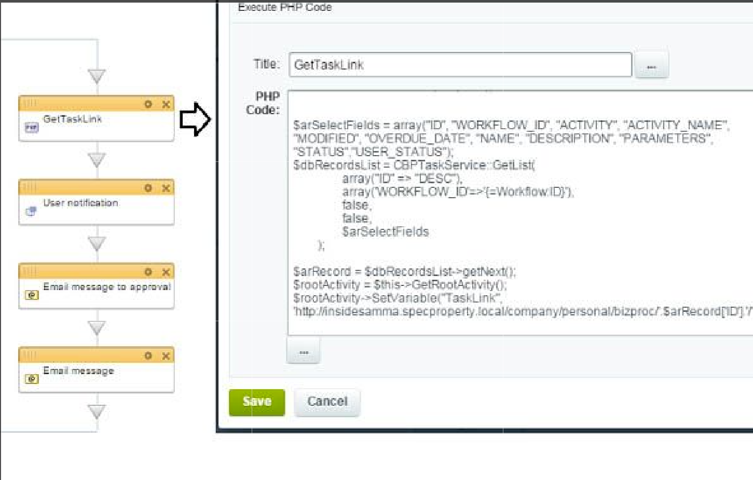The width and height of the screenshot is (753, 480).
Task: Delete Email message to approval activity
Action: click(166, 272)
